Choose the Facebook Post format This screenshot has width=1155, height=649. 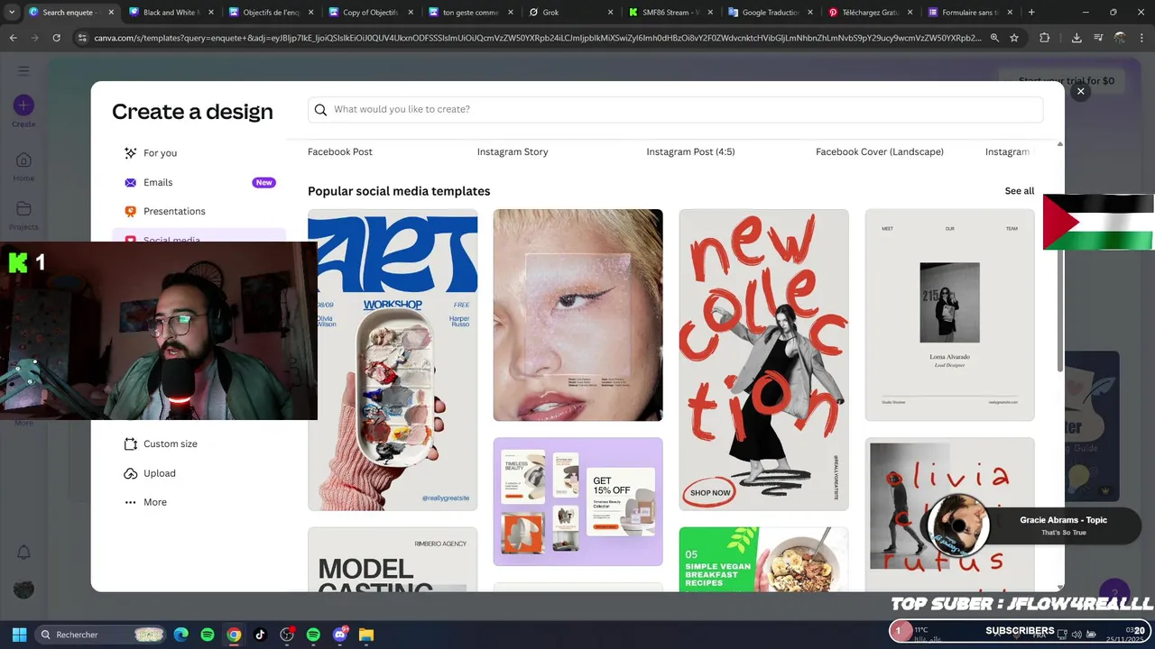coord(340,151)
